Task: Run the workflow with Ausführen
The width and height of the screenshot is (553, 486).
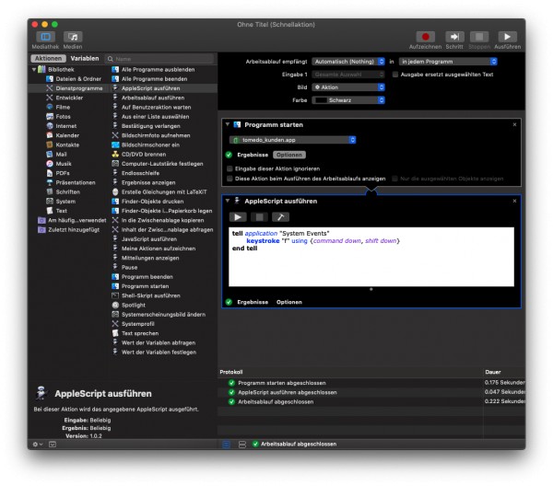Action: coord(507,37)
